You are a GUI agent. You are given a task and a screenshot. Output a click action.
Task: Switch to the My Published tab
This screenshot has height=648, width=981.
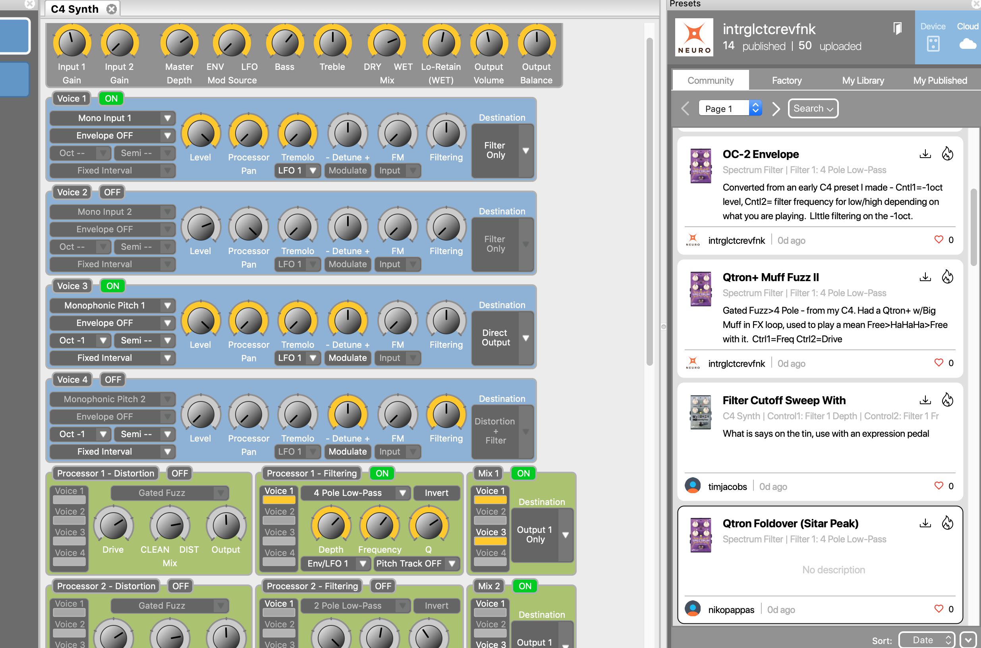coord(940,81)
